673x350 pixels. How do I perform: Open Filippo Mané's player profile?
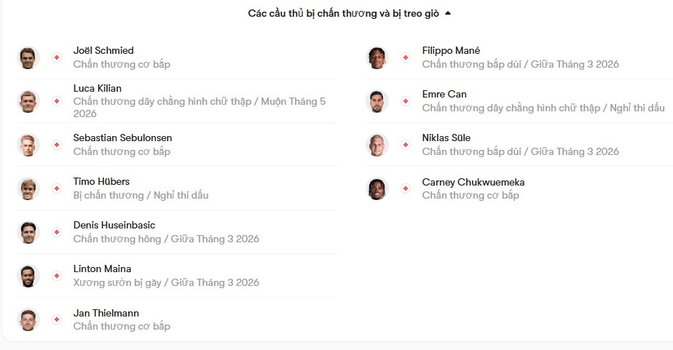[x=451, y=50]
